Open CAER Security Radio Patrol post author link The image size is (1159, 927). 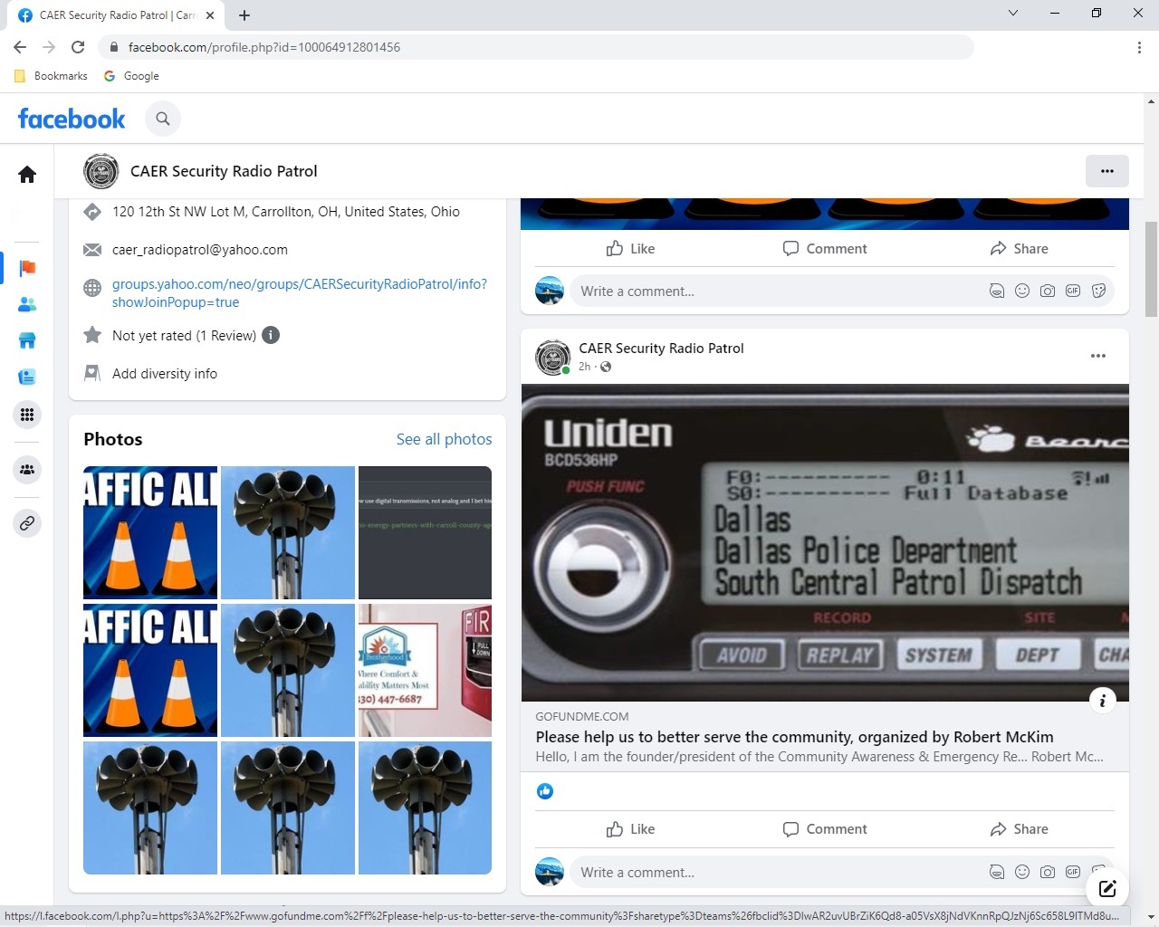(661, 349)
